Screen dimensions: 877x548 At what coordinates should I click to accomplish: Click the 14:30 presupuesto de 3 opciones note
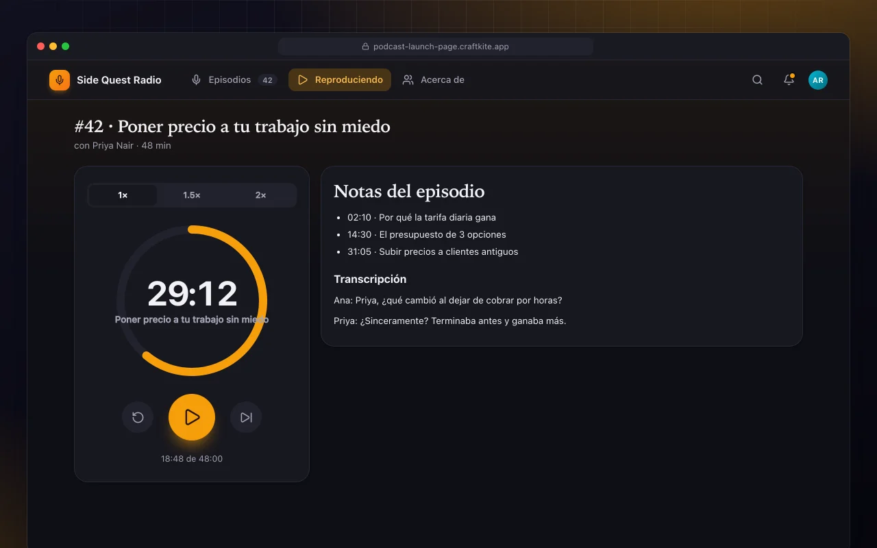tap(427, 234)
